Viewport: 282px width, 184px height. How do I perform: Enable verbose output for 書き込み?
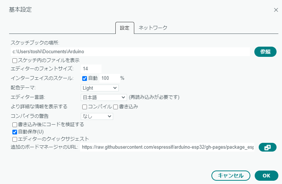click(x=115, y=107)
